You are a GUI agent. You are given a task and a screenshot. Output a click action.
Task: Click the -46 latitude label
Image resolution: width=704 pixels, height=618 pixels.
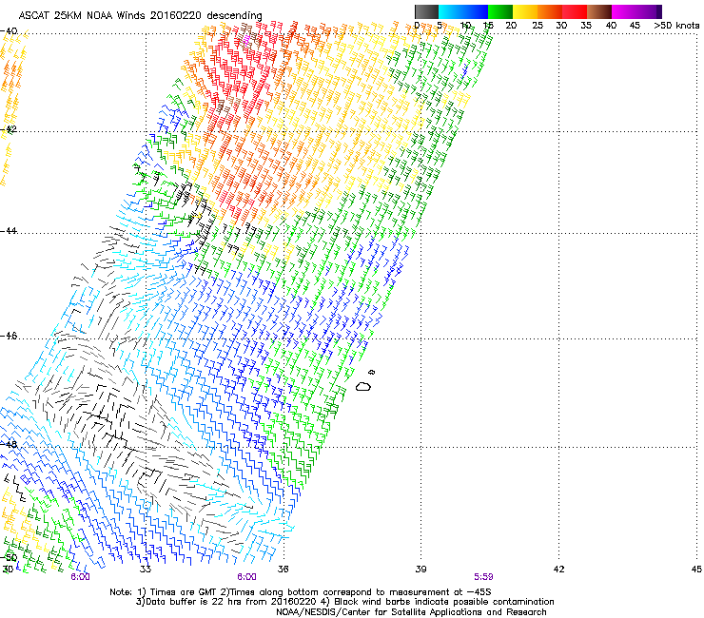[x=9, y=337]
